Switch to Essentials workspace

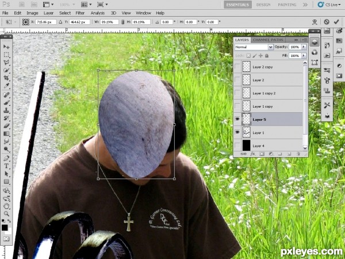click(x=237, y=5)
